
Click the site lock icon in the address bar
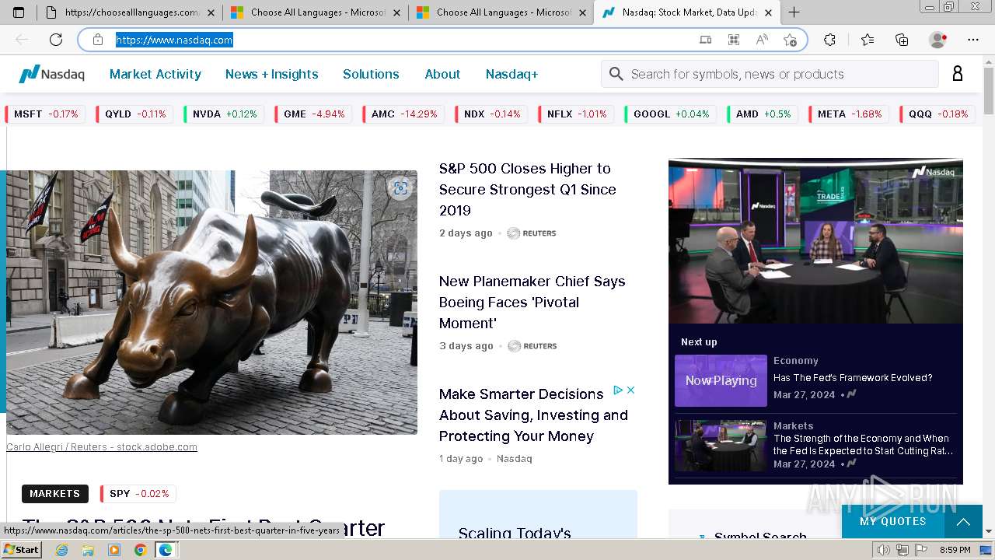pyautogui.click(x=98, y=40)
